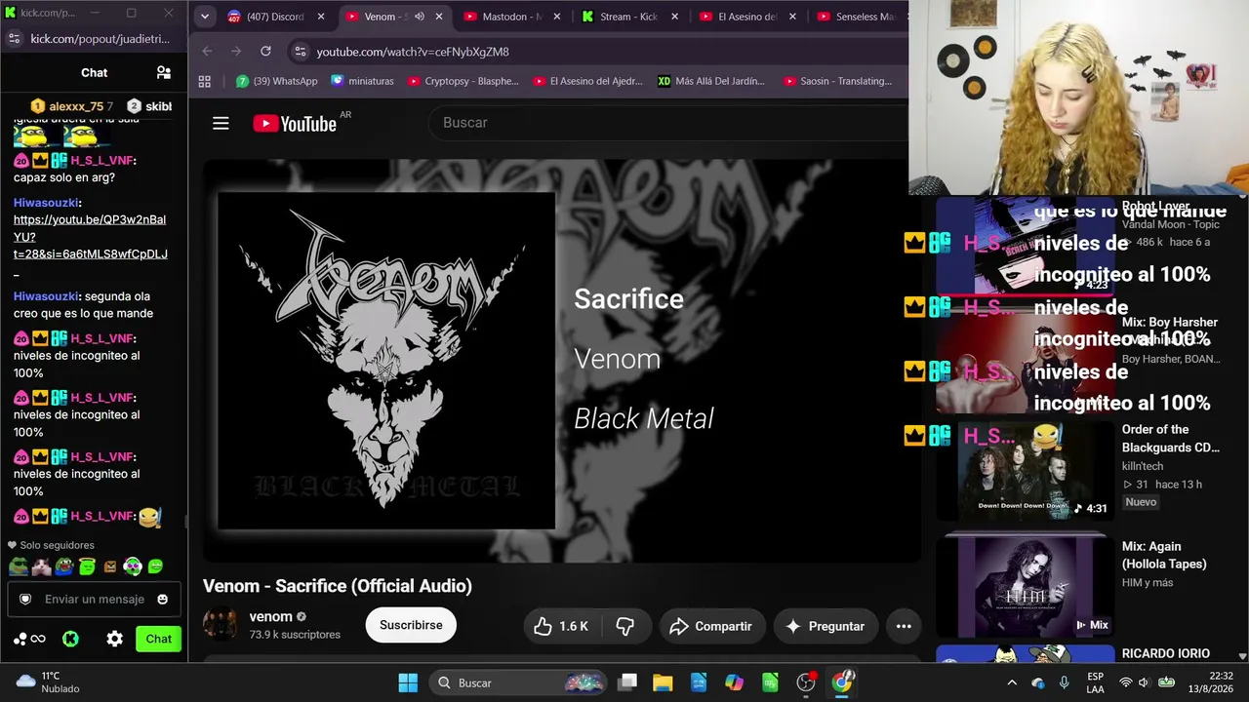Focus the Enviar un mensaje chat input
1249x702 pixels.
pyautogui.click(x=95, y=599)
